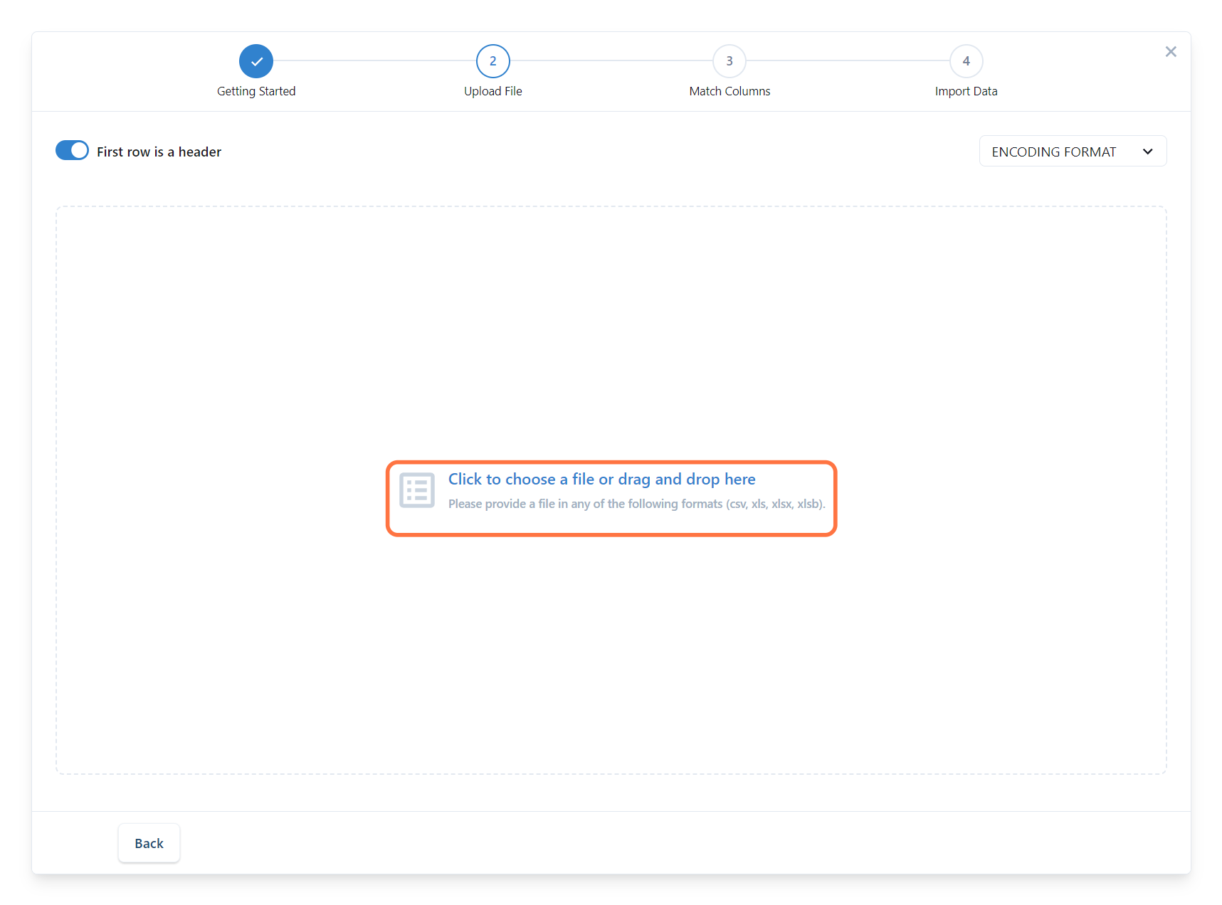Click the spreadsheet file icon in drop zone
The width and height of the screenshot is (1222, 905).
(x=417, y=490)
